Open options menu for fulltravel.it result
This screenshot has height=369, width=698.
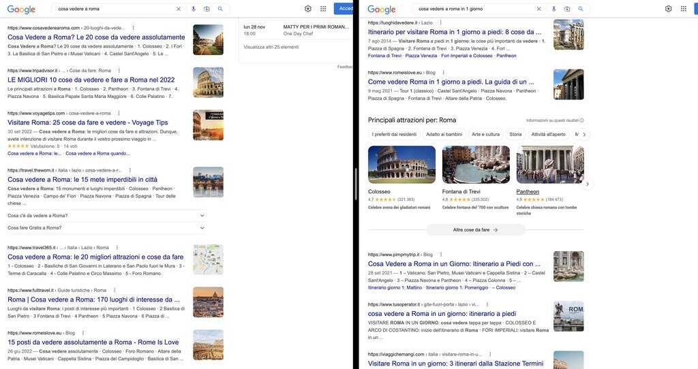[115, 290]
